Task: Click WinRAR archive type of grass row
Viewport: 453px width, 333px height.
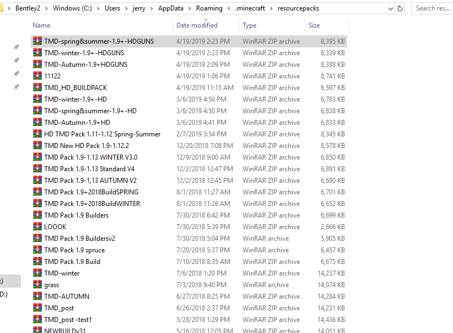Action: [x=266, y=285]
